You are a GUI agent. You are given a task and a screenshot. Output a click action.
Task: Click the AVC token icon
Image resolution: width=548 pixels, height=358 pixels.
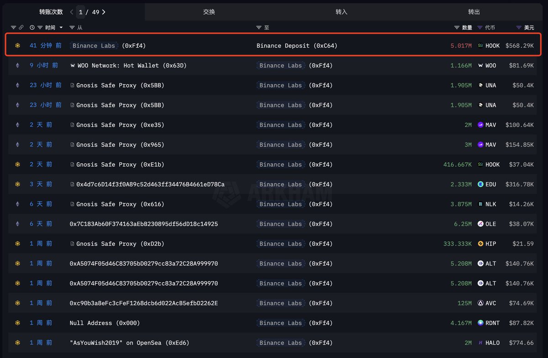tap(480, 303)
